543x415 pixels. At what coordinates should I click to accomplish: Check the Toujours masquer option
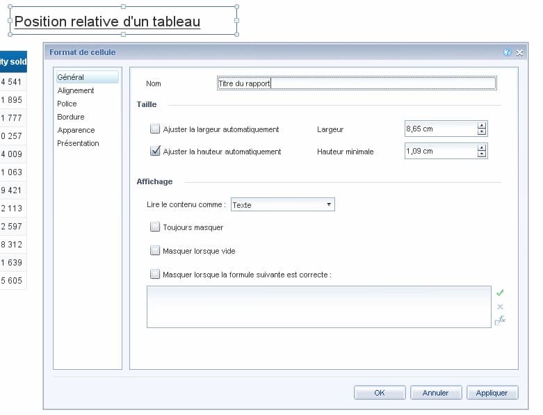coord(155,227)
